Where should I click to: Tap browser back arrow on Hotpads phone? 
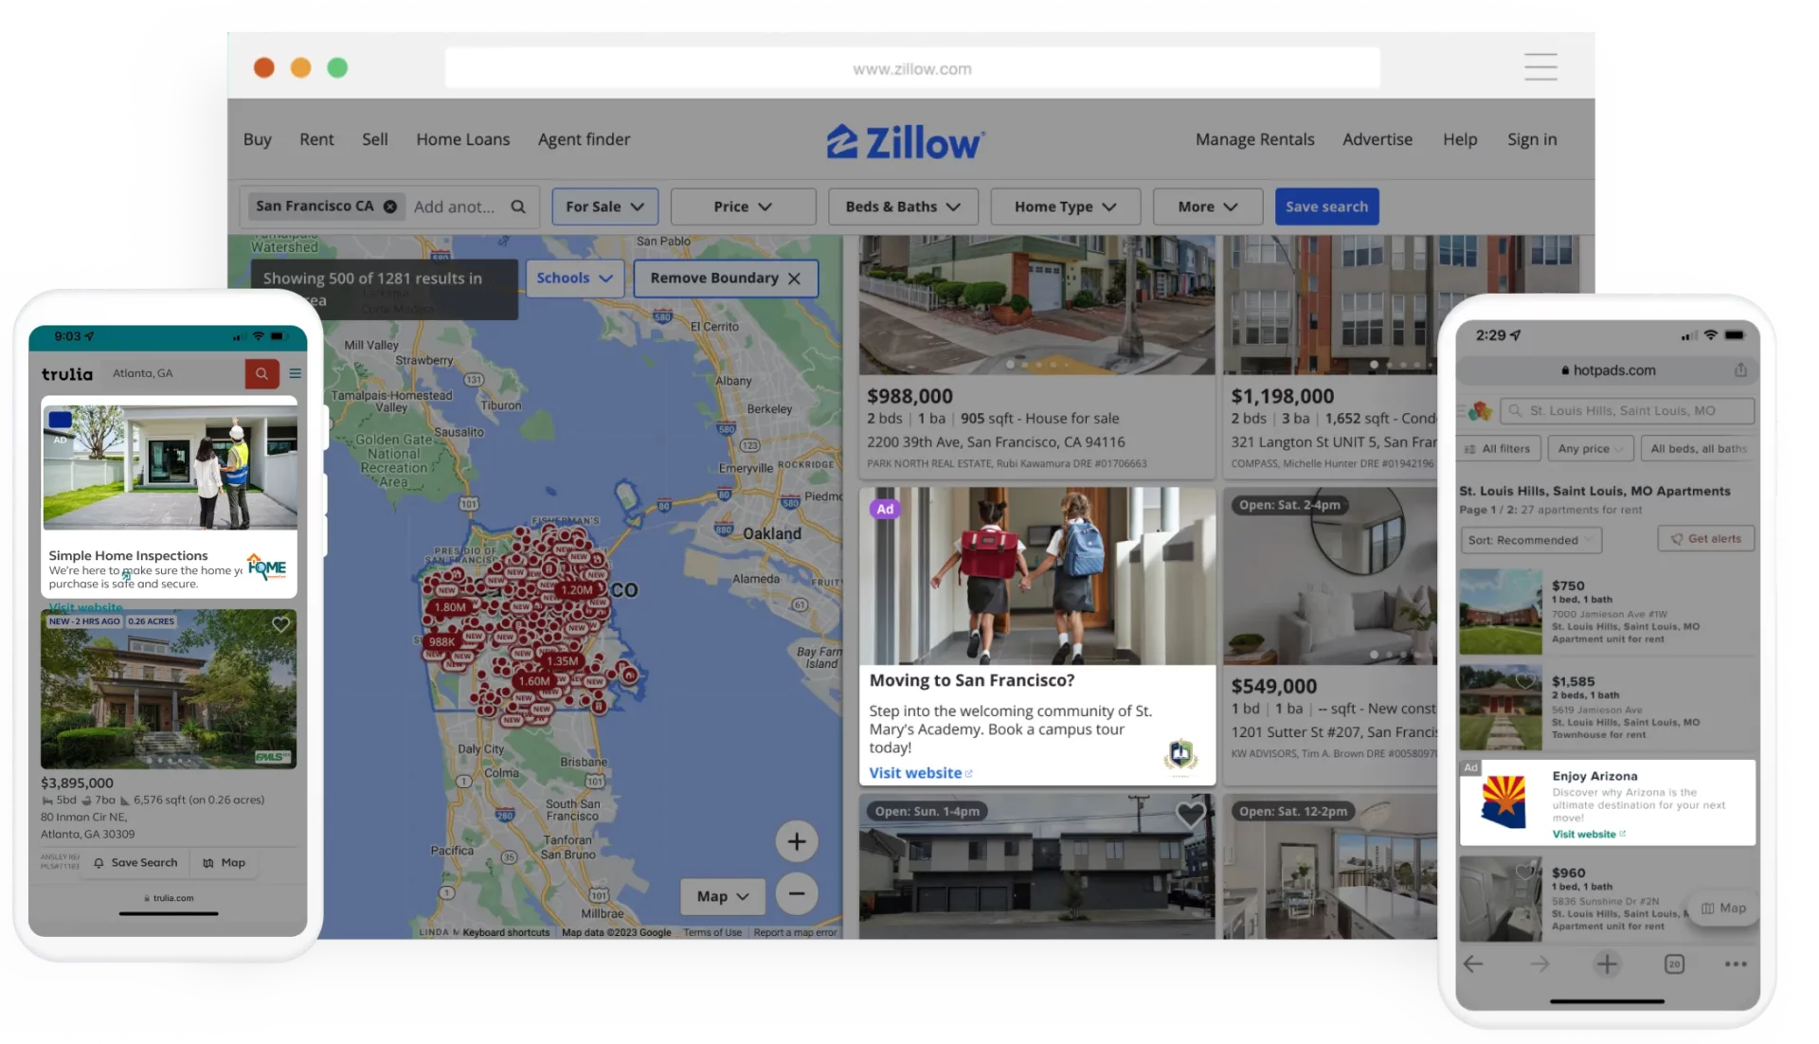pyautogui.click(x=1473, y=964)
